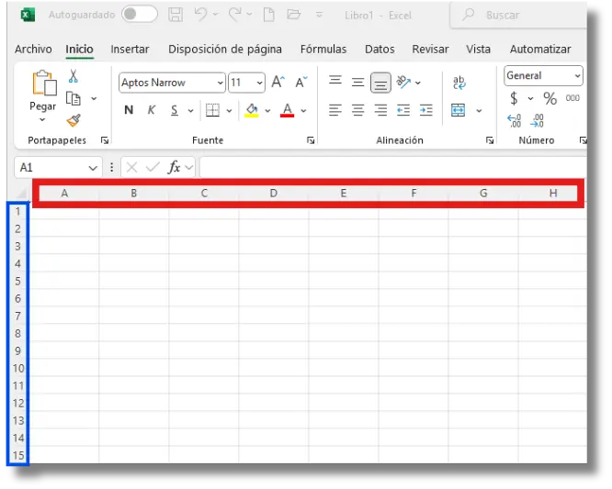Expand the font color picker arrow
The width and height of the screenshot is (612, 489).
[x=303, y=111]
